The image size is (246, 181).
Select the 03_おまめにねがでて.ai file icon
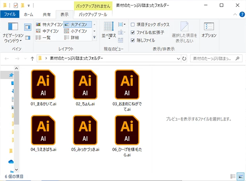tap(127, 84)
